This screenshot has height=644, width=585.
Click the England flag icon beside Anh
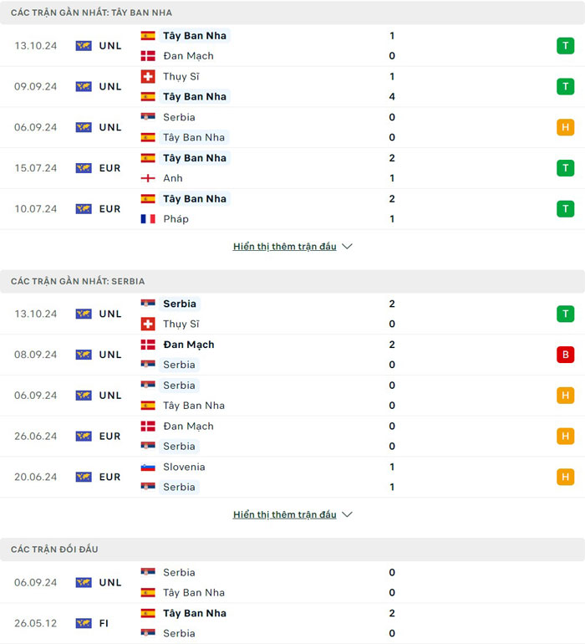pyautogui.click(x=148, y=178)
